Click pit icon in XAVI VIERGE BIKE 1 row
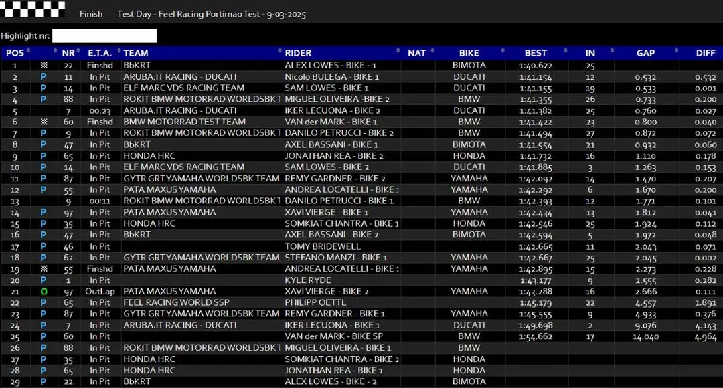Screen dimensions: 723x388 coord(44,212)
